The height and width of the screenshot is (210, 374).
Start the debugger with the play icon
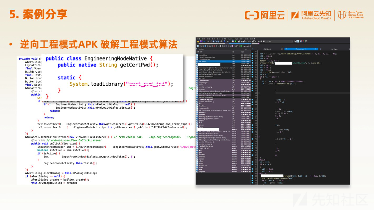tap(259, 41)
